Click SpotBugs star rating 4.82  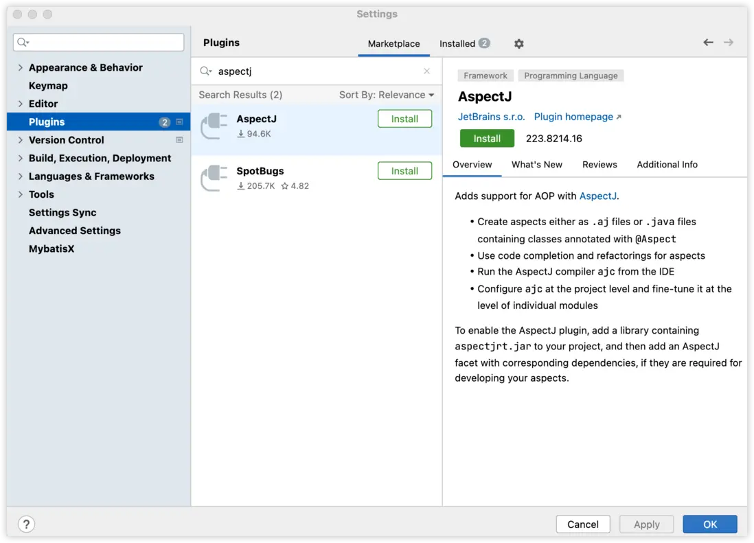coord(295,186)
